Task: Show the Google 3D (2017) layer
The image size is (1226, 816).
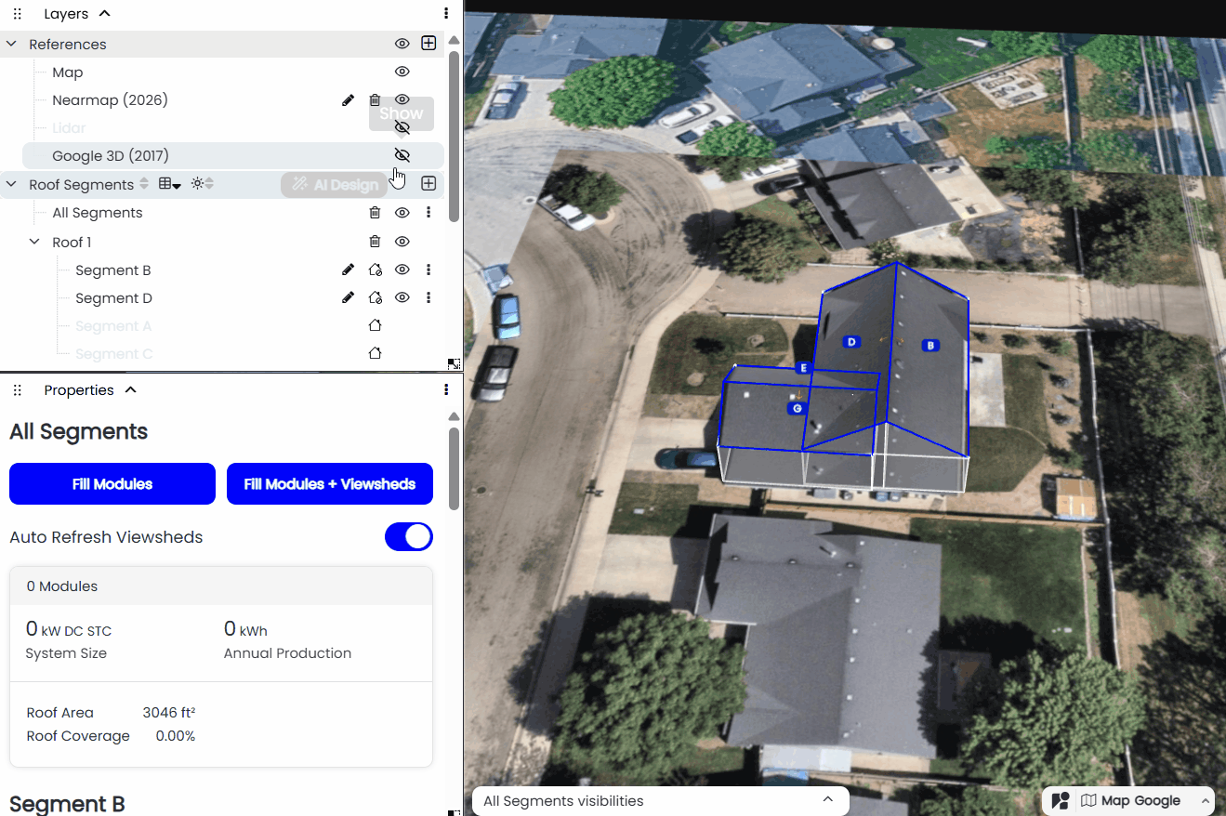Action: pos(402,155)
